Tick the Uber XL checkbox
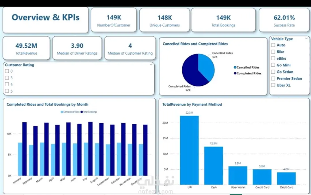Viewport: 311px width, 195px height. (273, 85)
